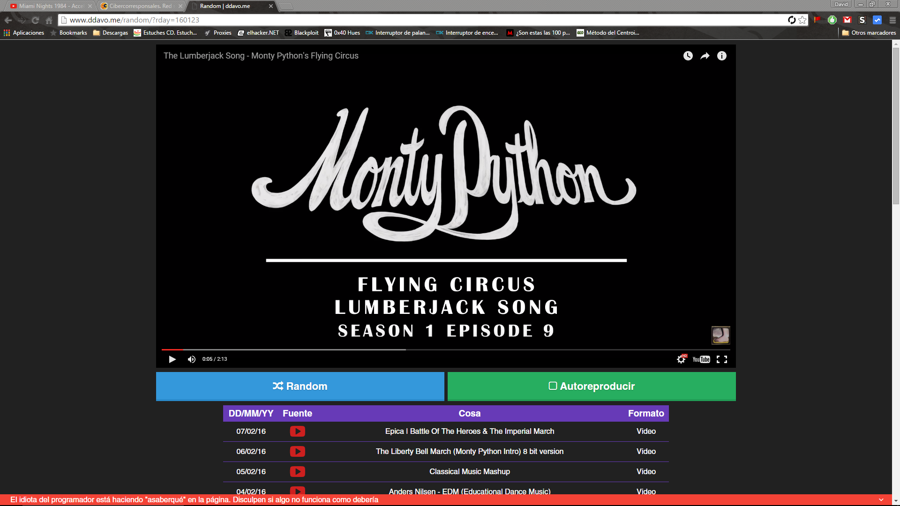Watch video on YouTube via logo
The height and width of the screenshot is (506, 900).
[701, 359]
